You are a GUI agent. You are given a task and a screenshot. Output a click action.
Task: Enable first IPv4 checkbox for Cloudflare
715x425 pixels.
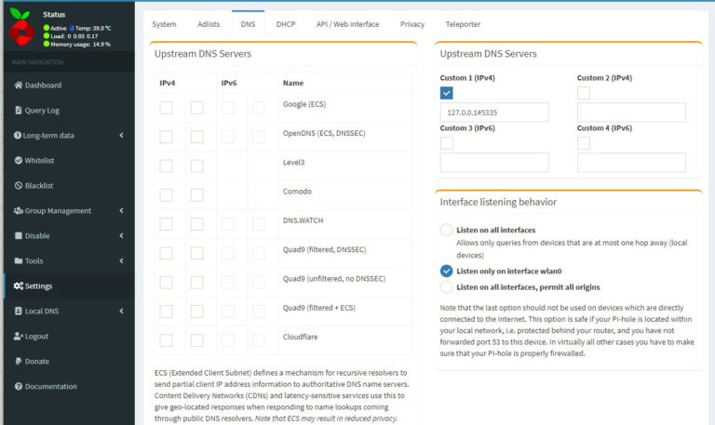coord(166,339)
